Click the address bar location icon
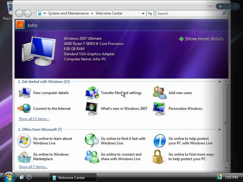The height and width of the screenshot is (182, 243). pyautogui.click(x=39, y=13)
